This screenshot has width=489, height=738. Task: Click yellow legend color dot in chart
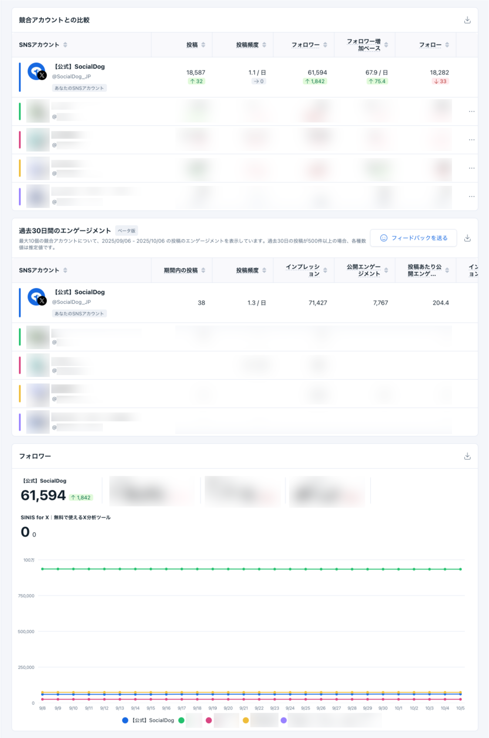[x=246, y=720]
